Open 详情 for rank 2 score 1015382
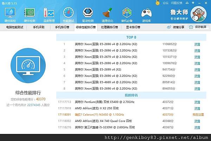The height and width of the screenshot is (141, 211). click(197, 51)
